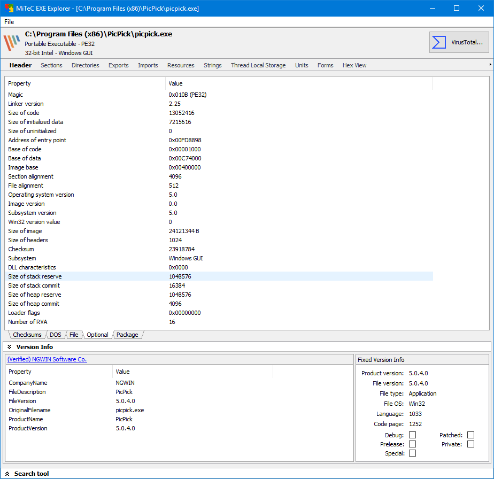Image resolution: width=494 pixels, height=479 pixels.
Task: Toggle the Prelease checkbox
Action: [412, 444]
